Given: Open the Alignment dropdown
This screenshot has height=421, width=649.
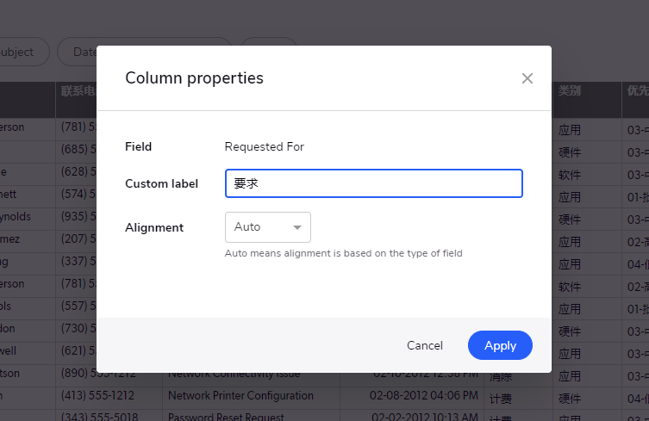Looking at the screenshot, I should click(x=268, y=227).
